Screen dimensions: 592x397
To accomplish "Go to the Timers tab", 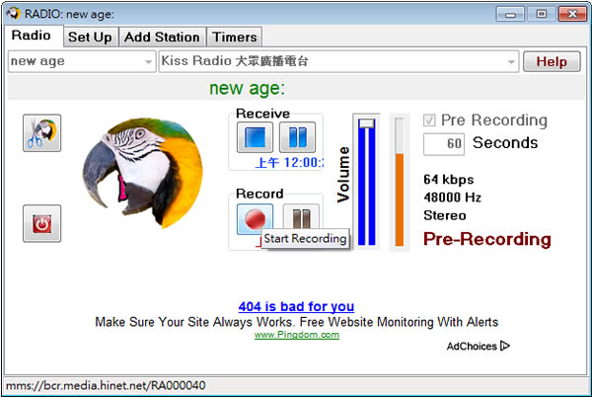I will pos(234,38).
